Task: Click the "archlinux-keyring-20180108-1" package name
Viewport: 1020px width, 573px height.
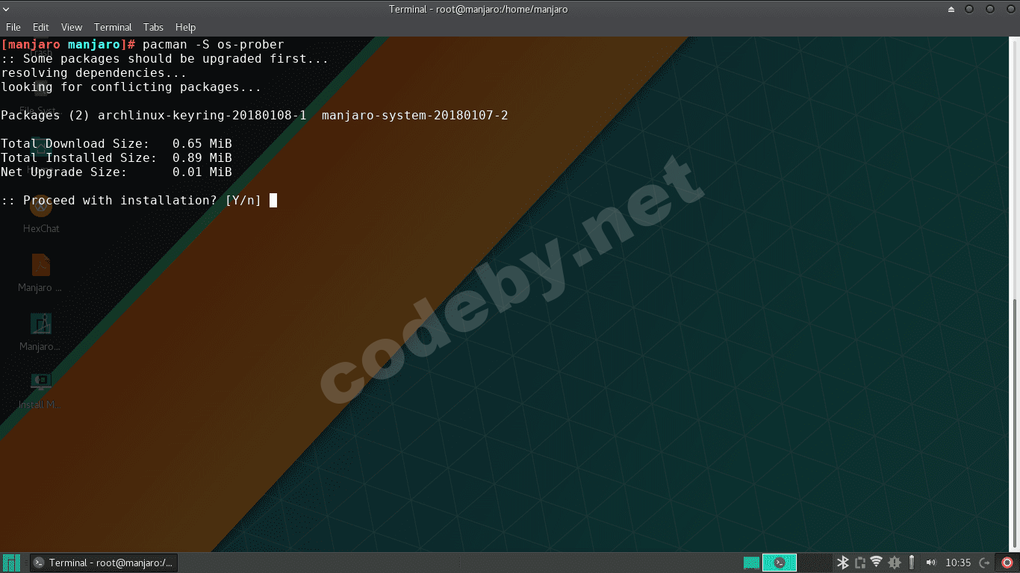Action: coord(202,115)
